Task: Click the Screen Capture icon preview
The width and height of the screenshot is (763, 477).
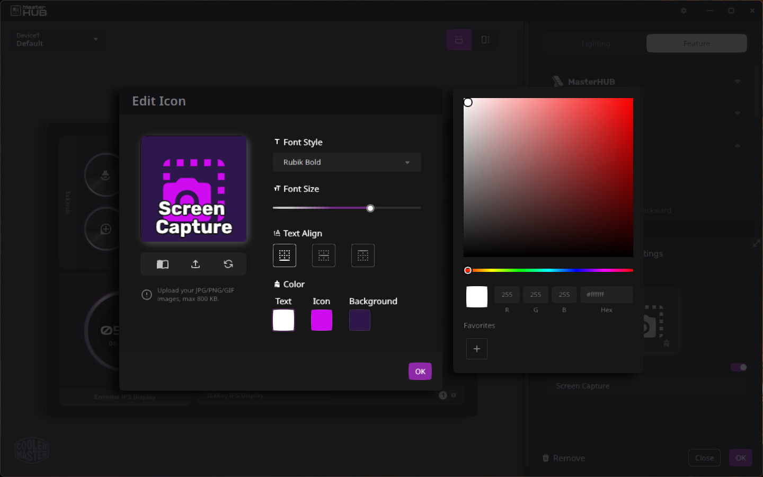Action: click(194, 189)
